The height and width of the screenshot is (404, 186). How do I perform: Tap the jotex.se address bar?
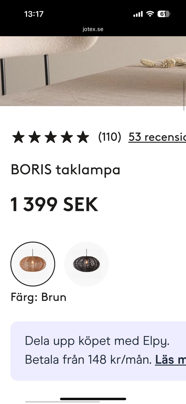click(x=93, y=29)
